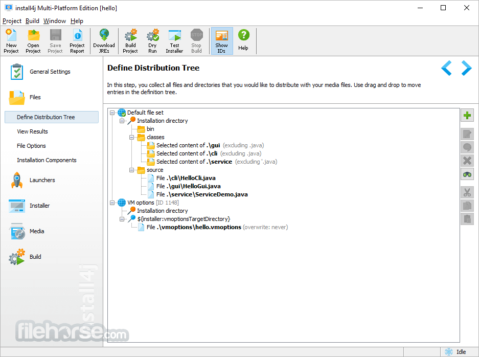479x357 pixels.
Task: Open the Project menu
Action: click(12, 21)
